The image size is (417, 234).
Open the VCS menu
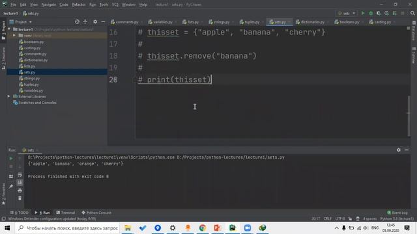pos(115,5)
